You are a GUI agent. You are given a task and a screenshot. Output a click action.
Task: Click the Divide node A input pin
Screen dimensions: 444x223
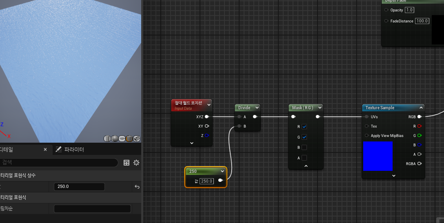click(239, 117)
